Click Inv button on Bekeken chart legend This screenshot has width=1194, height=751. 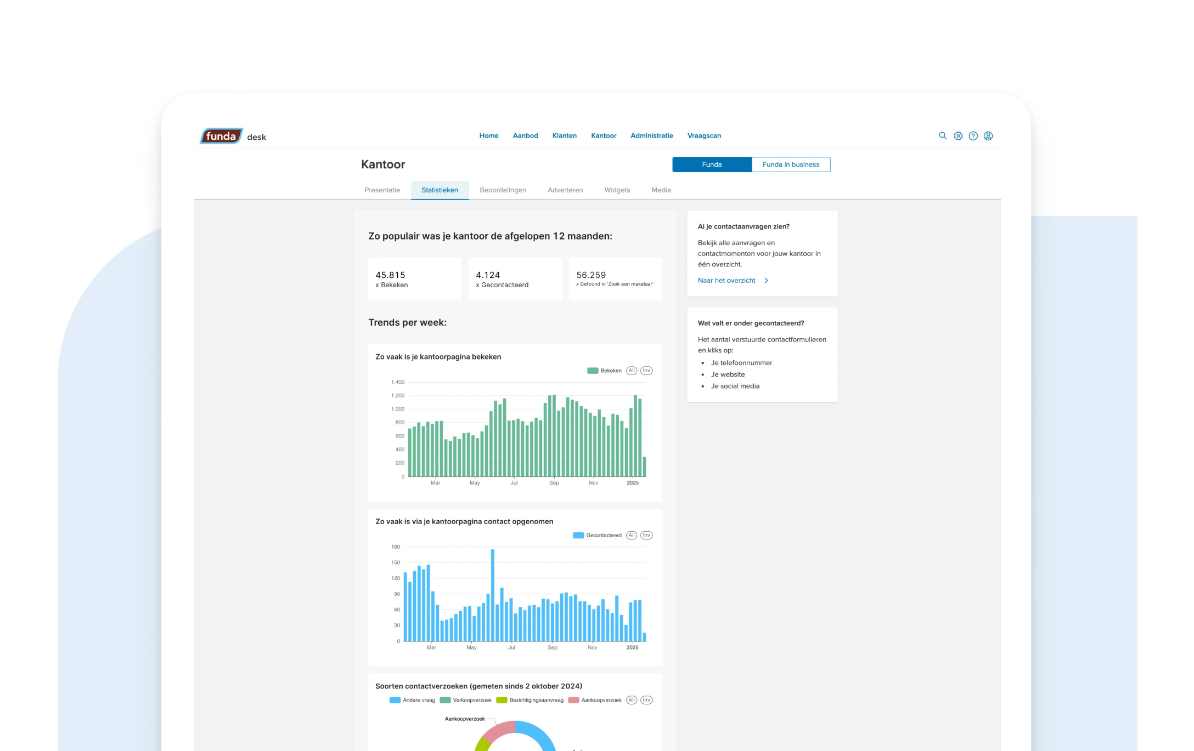pos(646,371)
